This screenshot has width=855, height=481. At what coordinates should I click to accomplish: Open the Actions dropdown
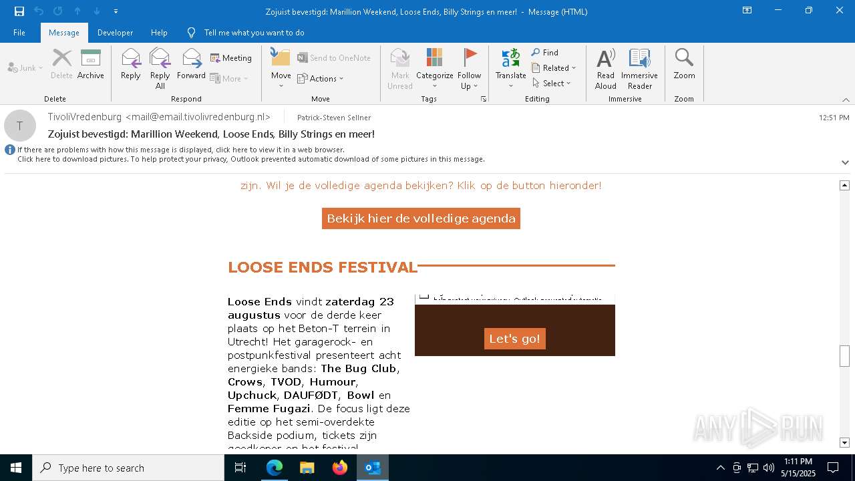point(321,78)
